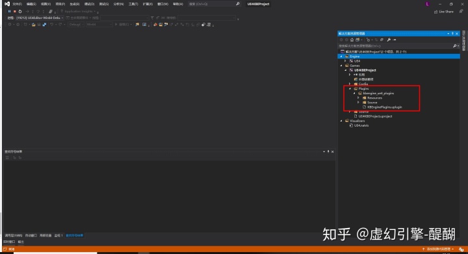This screenshot has height=254, width=468.
Task: Expand the Source folder under kbengine_ue4_plugins
Action: [358, 102]
